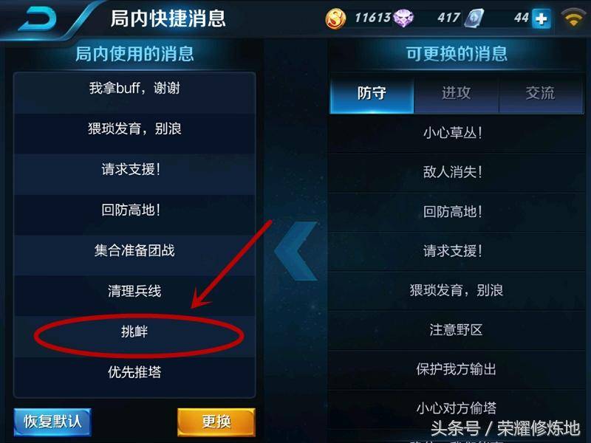Choose 小心草丛! from replaceable messages
The height and width of the screenshot is (443, 591).
(x=456, y=133)
